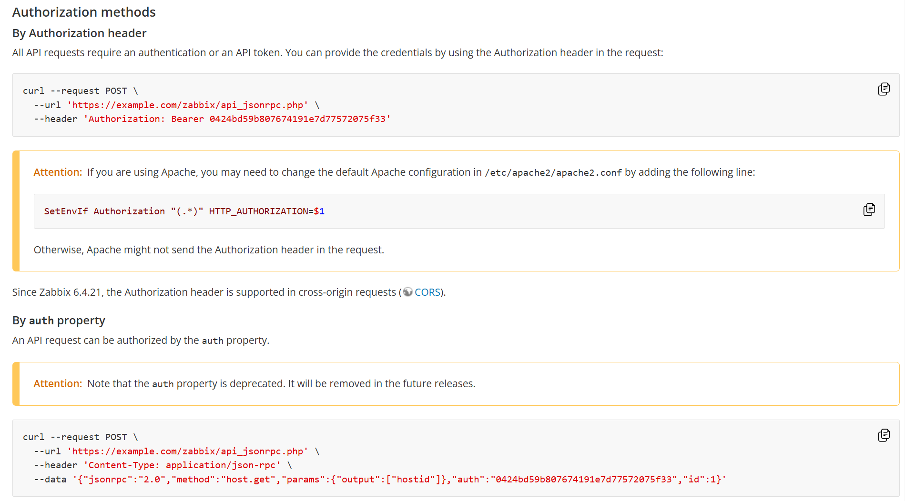
Task: Click the URL in the last curl block
Action: point(187,451)
